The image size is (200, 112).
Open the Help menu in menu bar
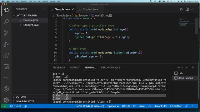58,1
